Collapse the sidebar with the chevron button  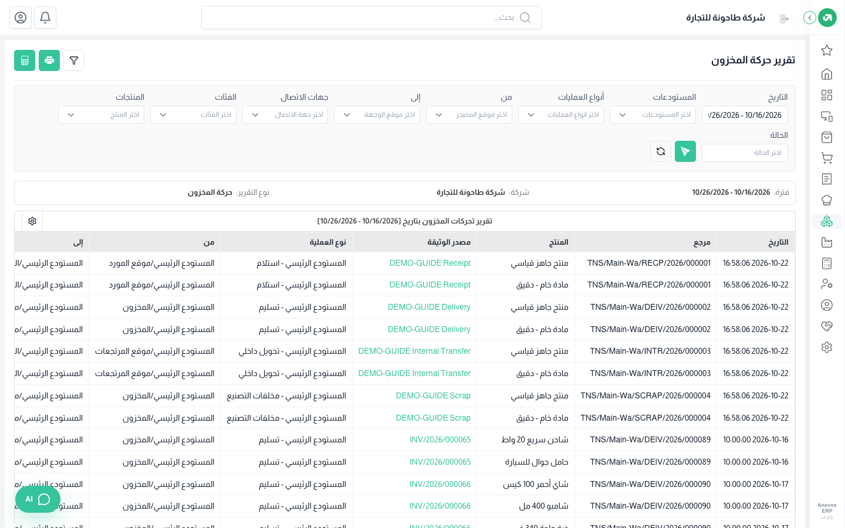810,18
